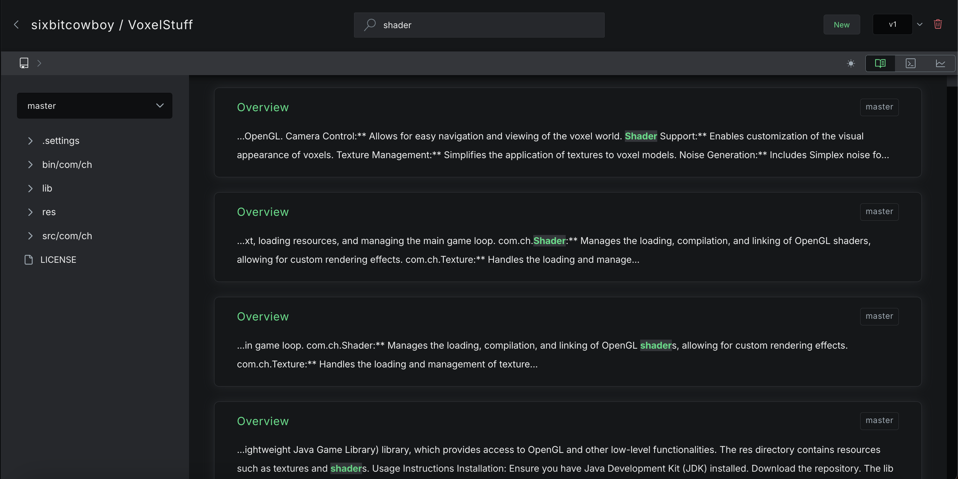Click the search magnifier icon

[370, 25]
